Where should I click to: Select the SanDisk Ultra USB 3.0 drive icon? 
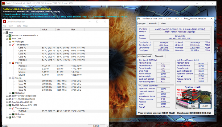[x=10, y=102]
